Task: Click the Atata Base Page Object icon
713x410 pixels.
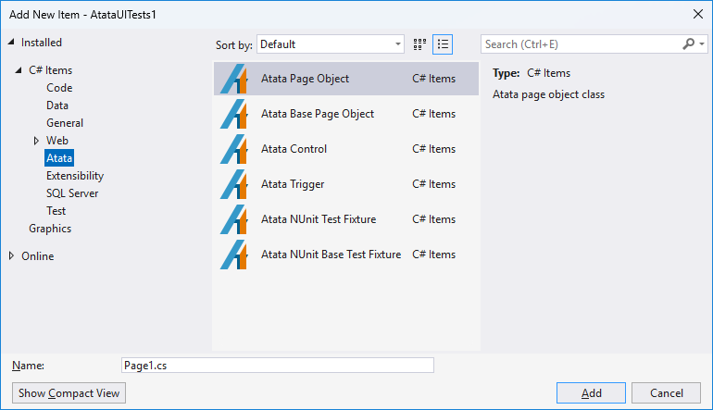Action: pyautogui.click(x=234, y=115)
